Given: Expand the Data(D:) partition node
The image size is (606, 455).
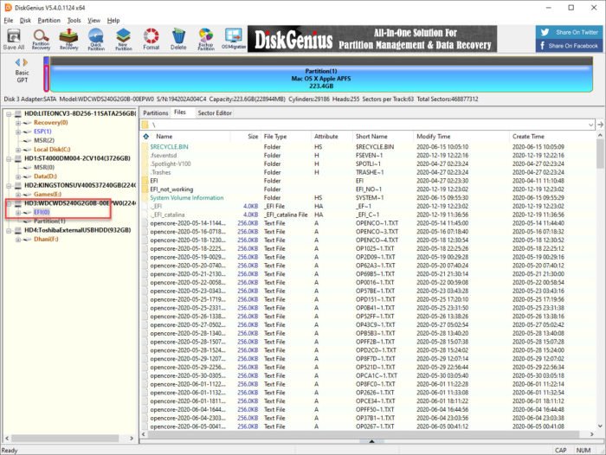Looking at the screenshot, I should pos(18,176).
